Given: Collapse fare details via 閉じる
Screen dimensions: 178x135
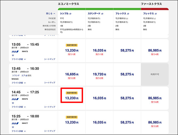Looking at the screenshot, I should click(x=51, y=14).
